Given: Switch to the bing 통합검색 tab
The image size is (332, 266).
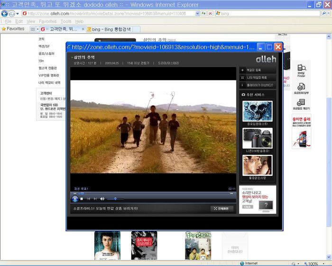Looking at the screenshot, I should 109,29.
